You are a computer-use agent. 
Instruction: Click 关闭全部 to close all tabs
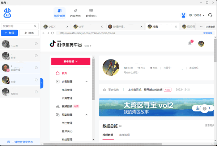(210, 27)
